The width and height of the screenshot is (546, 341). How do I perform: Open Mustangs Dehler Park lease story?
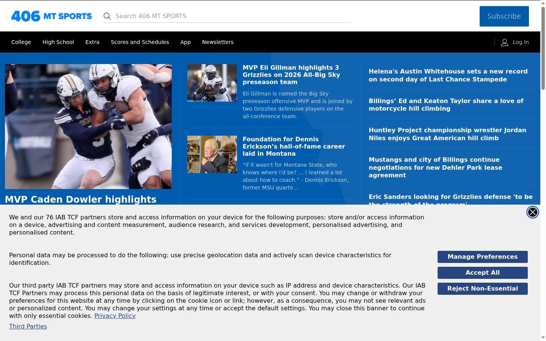pyautogui.click(x=435, y=167)
